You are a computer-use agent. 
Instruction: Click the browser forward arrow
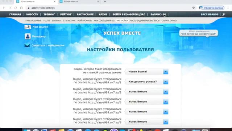coord(10,8)
